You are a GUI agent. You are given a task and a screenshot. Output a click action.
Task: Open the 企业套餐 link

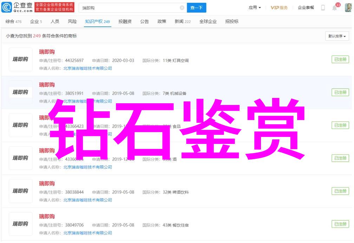pyautogui.click(x=306, y=8)
